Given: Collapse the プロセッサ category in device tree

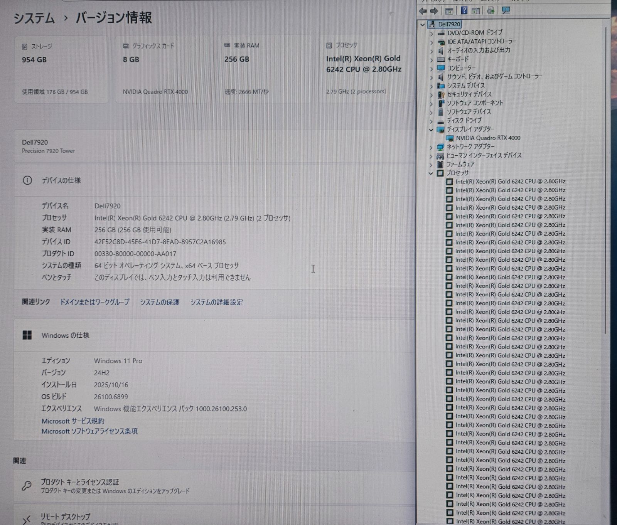Looking at the screenshot, I should click(x=431, y=173).
